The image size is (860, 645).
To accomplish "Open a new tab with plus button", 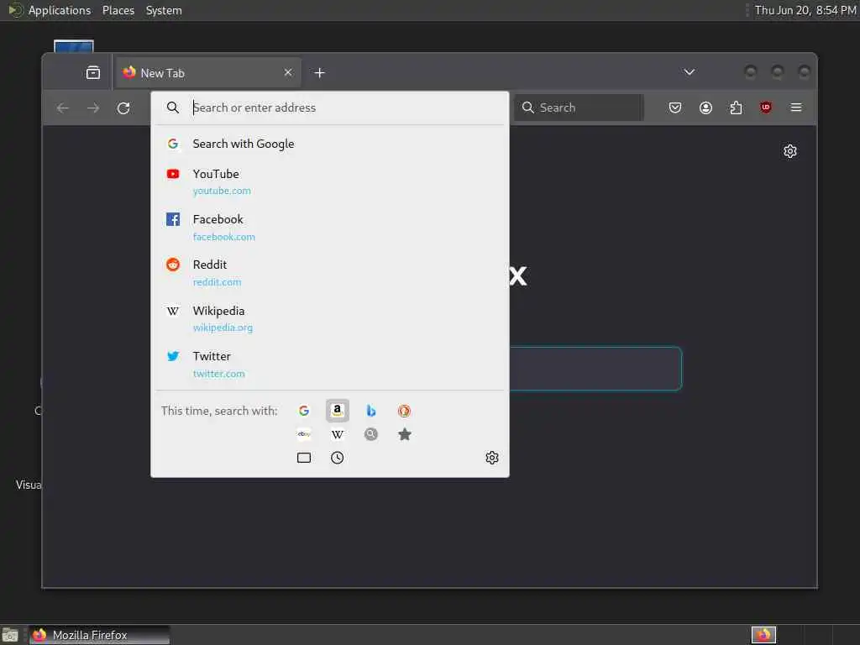I will coord(320,73).
